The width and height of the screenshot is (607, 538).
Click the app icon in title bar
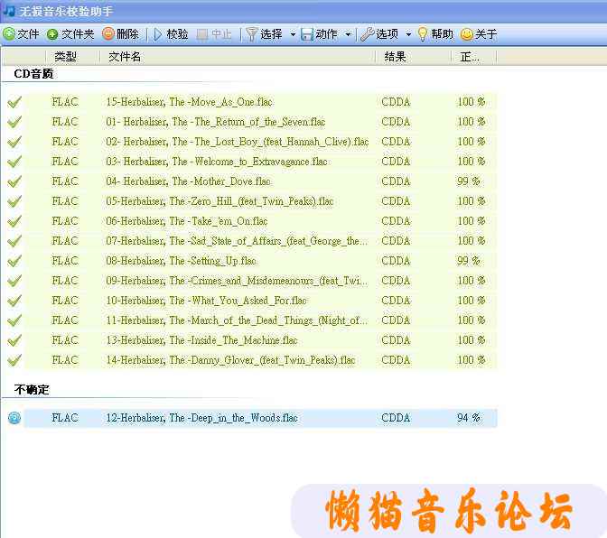click(8, 11)
